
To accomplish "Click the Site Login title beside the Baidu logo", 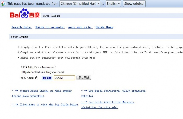I will 51,16.
